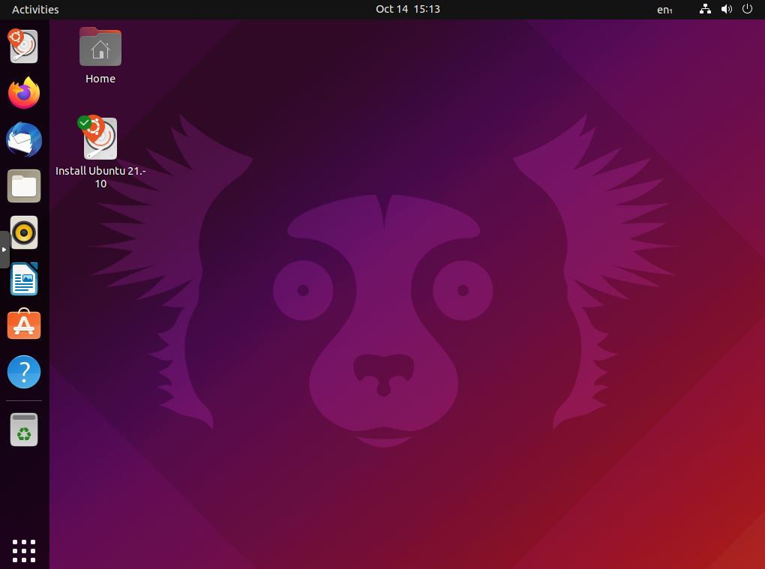765x569 pixels.
Task: Open the Activities overview
Action: click(35, 9)
